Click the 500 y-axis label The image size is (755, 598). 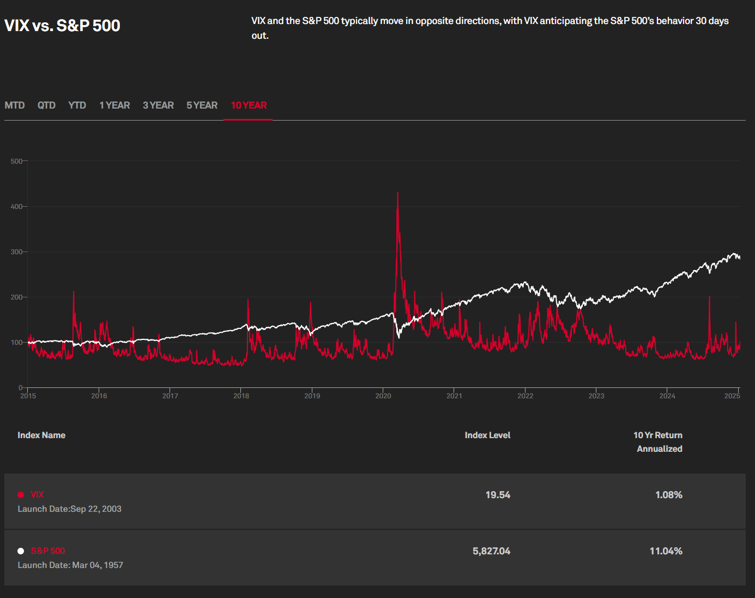(16, 161)
